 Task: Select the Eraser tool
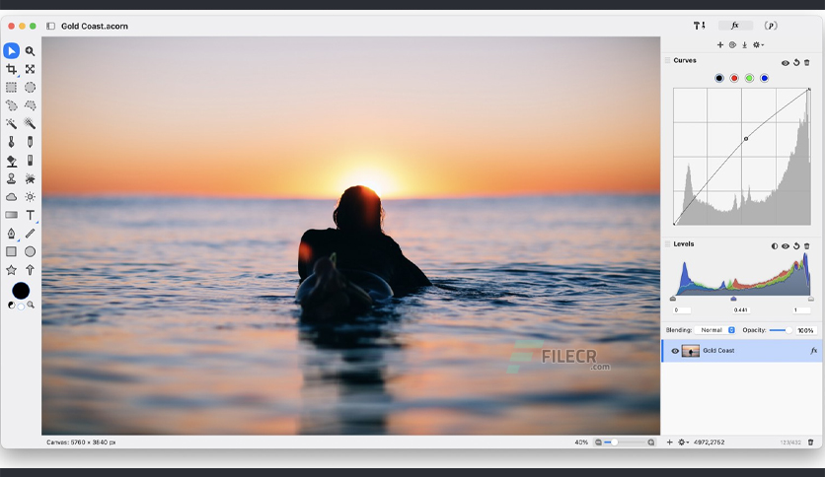coord(30,161)
